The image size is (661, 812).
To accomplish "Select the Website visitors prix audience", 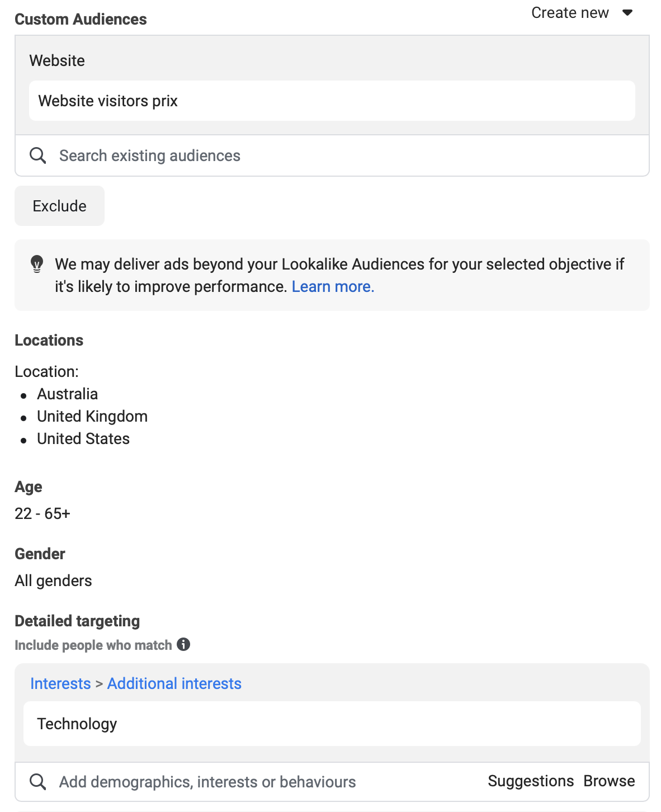I will pyautogui.click(x=108, y=101).
